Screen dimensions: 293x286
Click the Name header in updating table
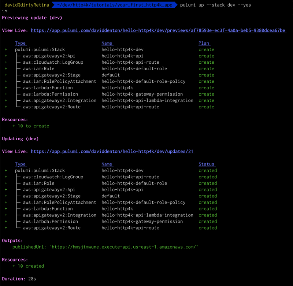point(107,164)
